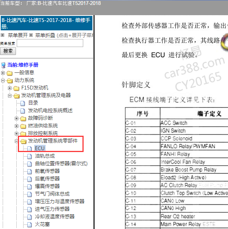This screenshot has height=229, width=228.
Task: Open the 冷却液温度传感器 page
Action: pyautogui.click(x=55, y=217)
